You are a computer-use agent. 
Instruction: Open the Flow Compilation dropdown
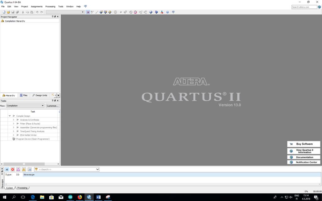point(25,106)
